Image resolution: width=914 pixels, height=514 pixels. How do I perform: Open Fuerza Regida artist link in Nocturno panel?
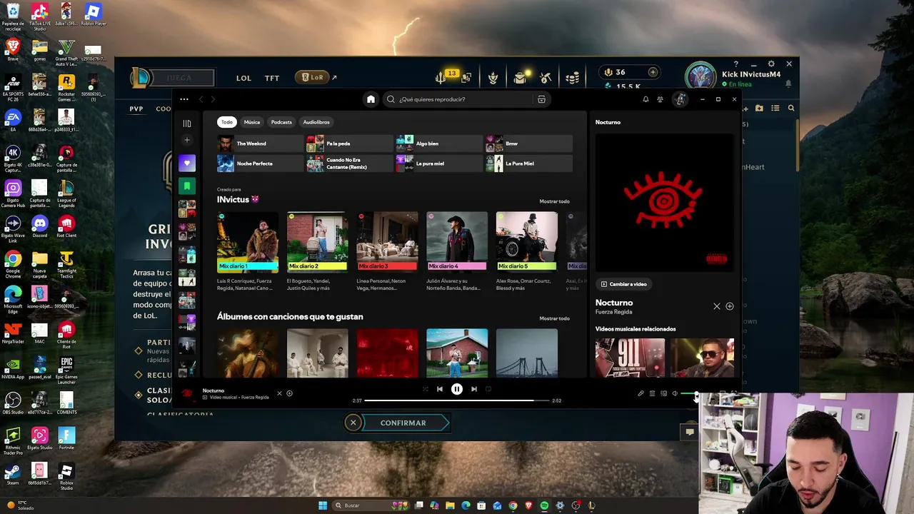pyautogui.click(x=614, y=312)
